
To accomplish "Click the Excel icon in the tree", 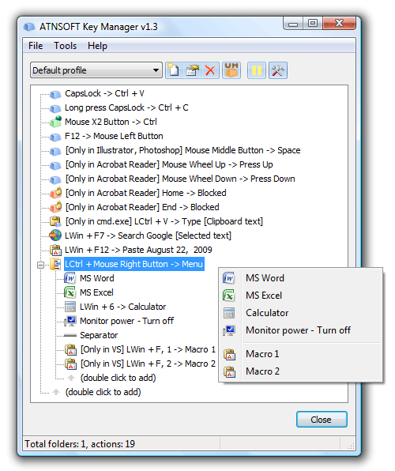I will click(x=70, y=292).
